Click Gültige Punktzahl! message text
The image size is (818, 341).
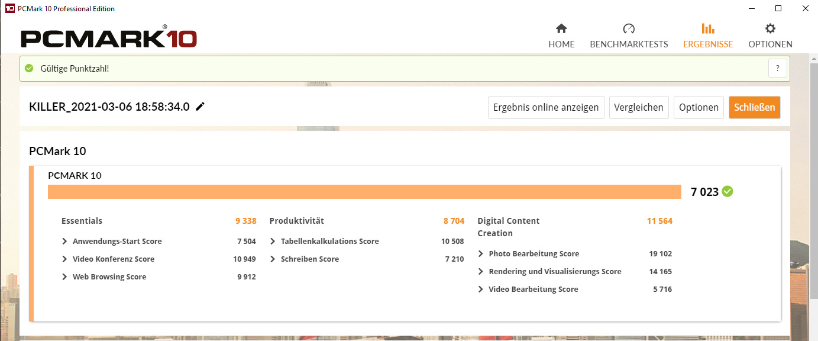pos(75,69)
